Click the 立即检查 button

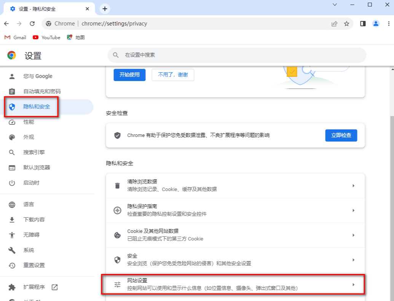click(x=341, y=135)
